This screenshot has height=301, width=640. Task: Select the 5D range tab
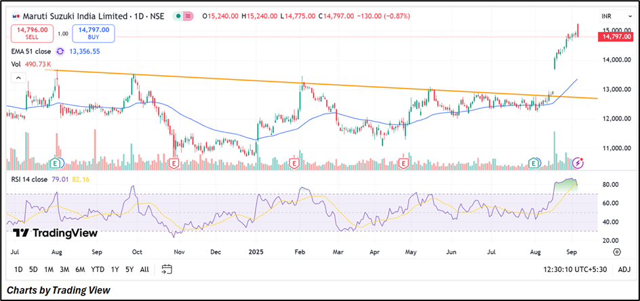click(x=33, y=269)
